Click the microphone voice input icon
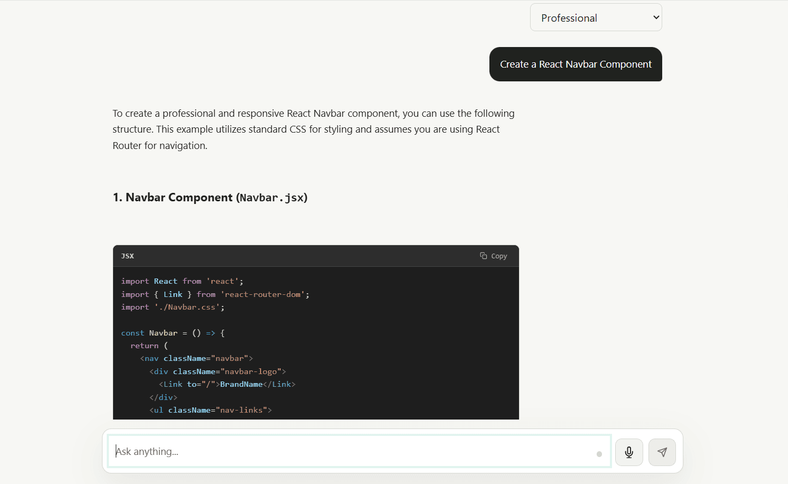This screenshot has height=484, width=788. tap(629, 452)
